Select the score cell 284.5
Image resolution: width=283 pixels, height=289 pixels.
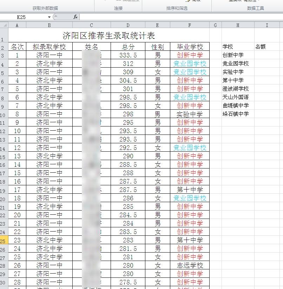[128, 215]
